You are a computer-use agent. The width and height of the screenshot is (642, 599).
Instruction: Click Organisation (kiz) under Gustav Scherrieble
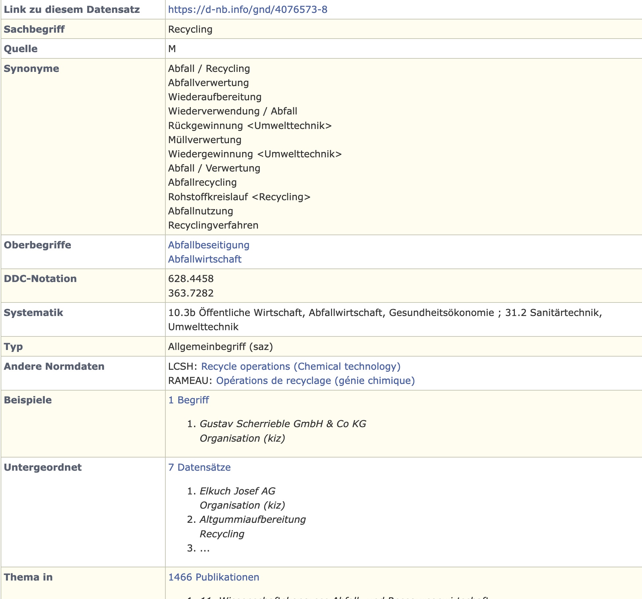[242, 438]
